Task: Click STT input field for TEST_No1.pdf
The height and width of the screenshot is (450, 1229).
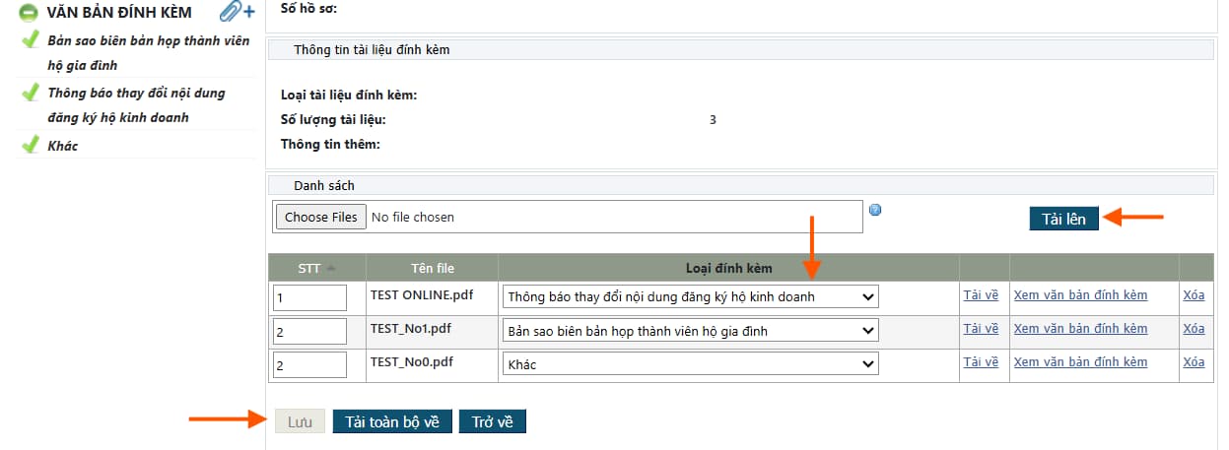Action: click(x=309, y=332)
